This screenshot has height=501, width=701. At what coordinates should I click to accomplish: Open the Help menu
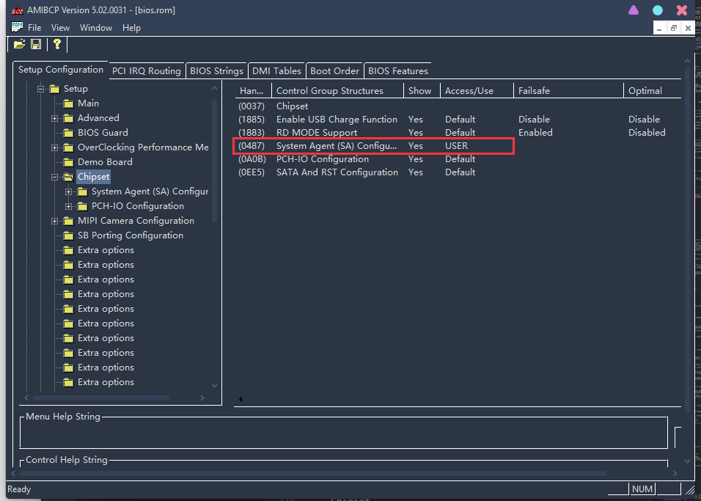coord(131,28)
